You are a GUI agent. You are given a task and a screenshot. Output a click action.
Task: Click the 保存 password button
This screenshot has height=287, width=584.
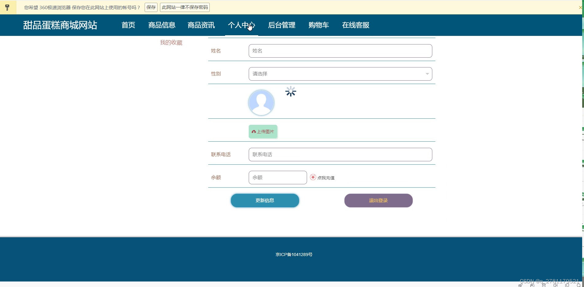click(x=151, y=7)
